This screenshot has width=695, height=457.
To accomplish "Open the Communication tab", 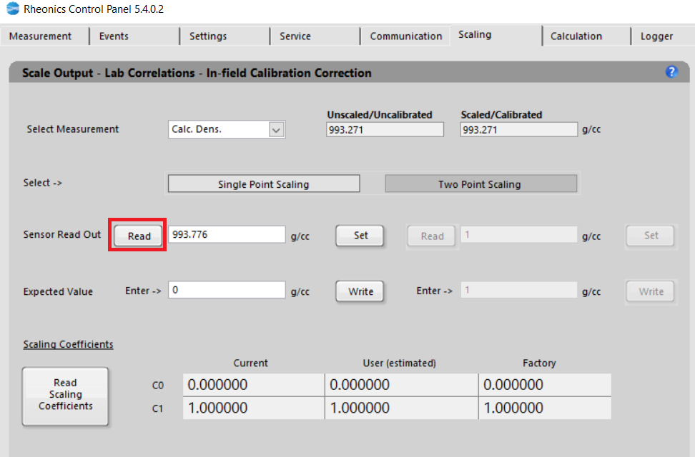I will pyautogui.click(x=405, y=36).
